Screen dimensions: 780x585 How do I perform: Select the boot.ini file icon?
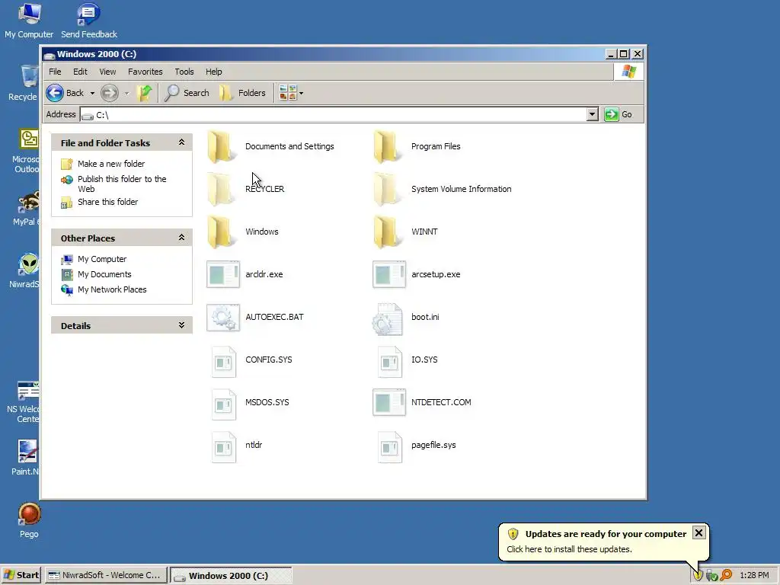point(388,318)
